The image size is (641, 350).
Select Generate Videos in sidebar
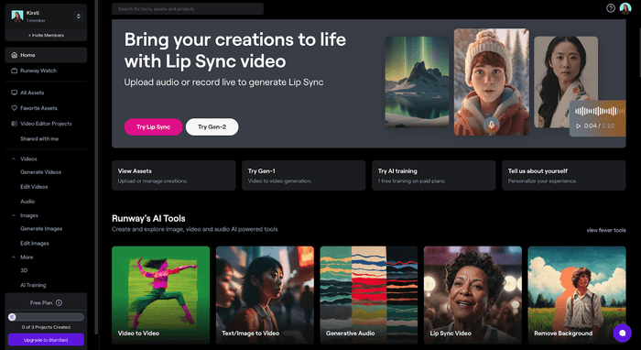click(x=41, y=172)
